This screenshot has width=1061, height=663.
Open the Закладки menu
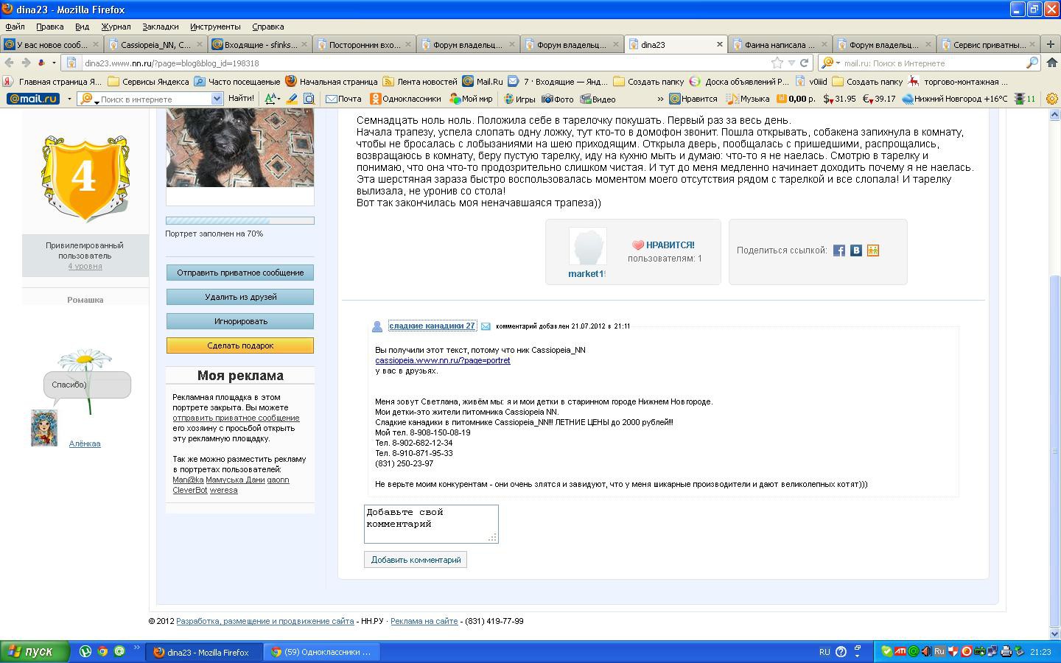160,27
